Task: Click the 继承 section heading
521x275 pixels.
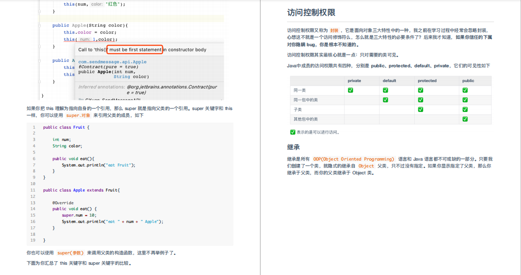Action: 293,147
